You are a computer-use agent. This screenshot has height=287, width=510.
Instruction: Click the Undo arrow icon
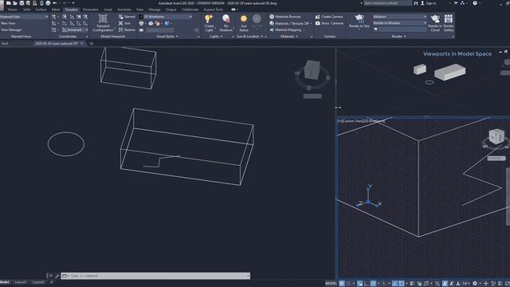pos(55,3)
